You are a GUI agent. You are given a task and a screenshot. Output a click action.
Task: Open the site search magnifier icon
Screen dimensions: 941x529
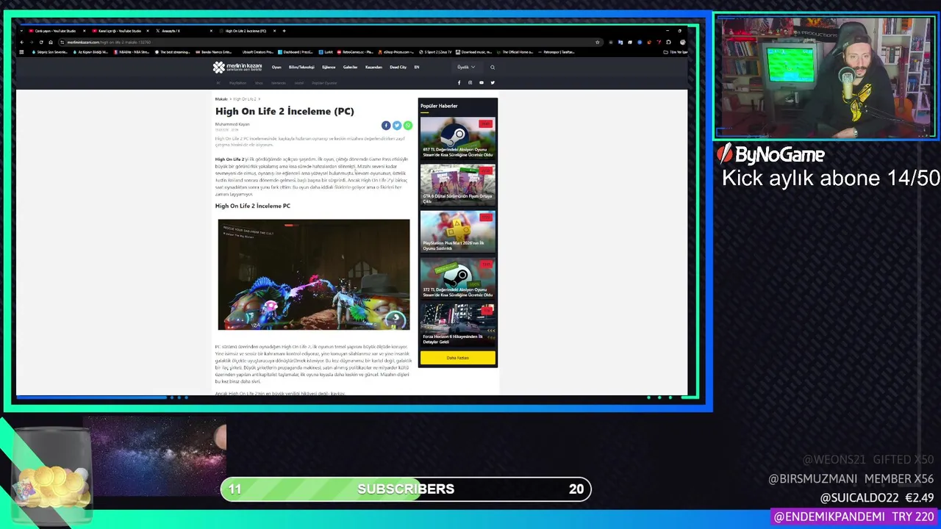coord(493,67)
